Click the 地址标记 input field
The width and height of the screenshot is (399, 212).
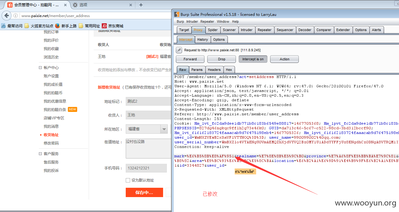(x=148, y=101)
